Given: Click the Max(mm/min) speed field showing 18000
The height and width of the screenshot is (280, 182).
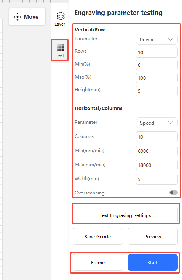Looking at the screenshot, I should 157,165.
